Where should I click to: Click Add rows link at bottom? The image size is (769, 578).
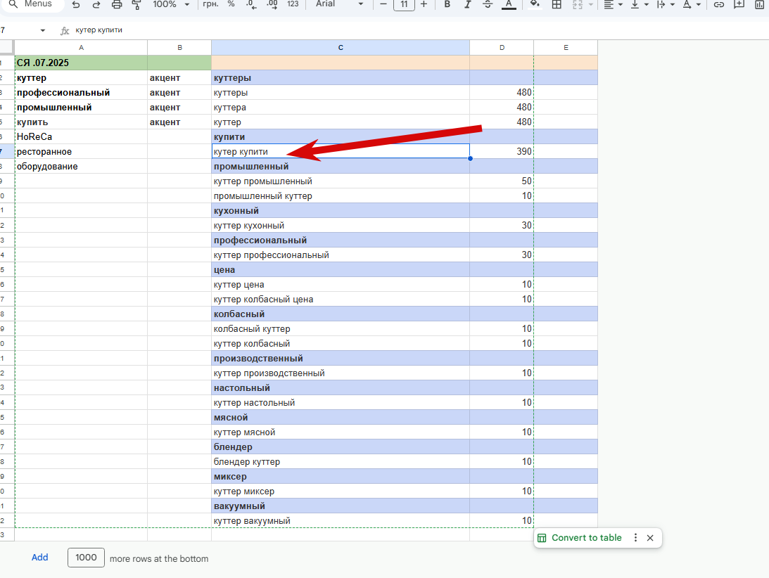click(39, 558)
